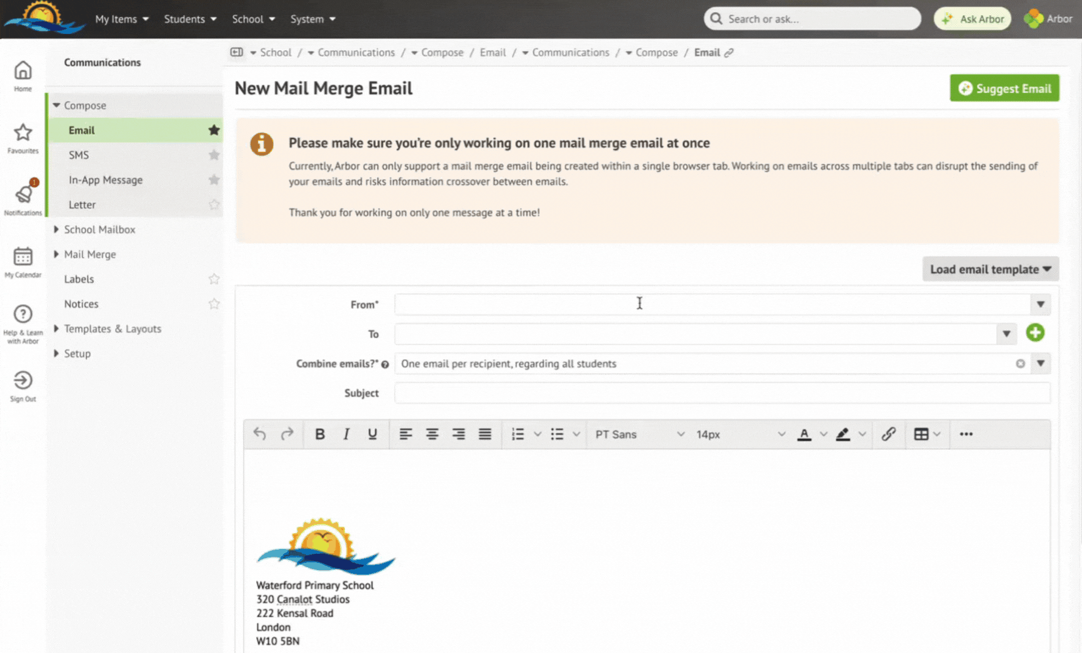Expand the School Mailbox tree item

56,230
